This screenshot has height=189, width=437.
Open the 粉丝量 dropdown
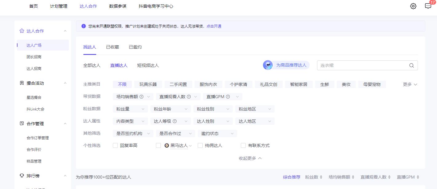(x=130, y=109)
